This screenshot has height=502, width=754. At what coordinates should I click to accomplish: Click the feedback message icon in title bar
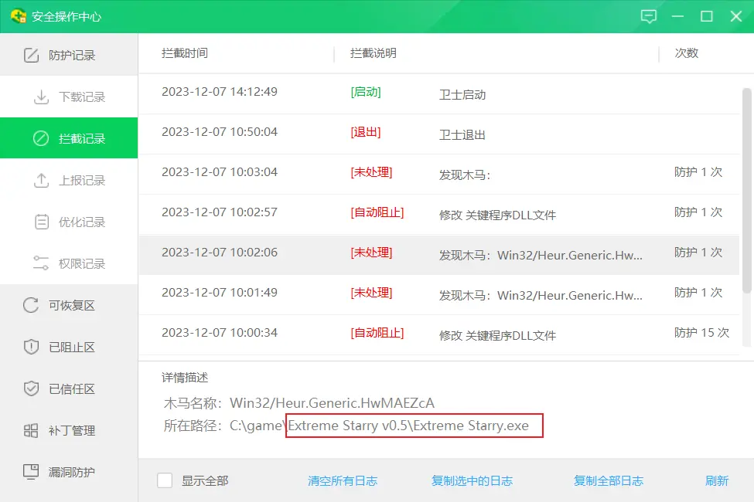[649, 16]
